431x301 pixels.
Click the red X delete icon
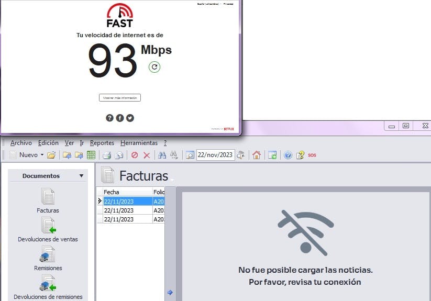tap(147, 155)
